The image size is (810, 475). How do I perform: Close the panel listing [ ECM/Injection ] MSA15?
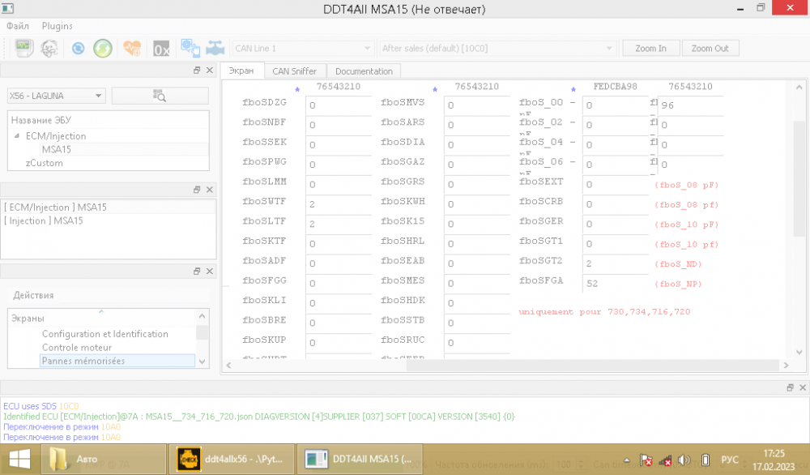pos(209,190)
